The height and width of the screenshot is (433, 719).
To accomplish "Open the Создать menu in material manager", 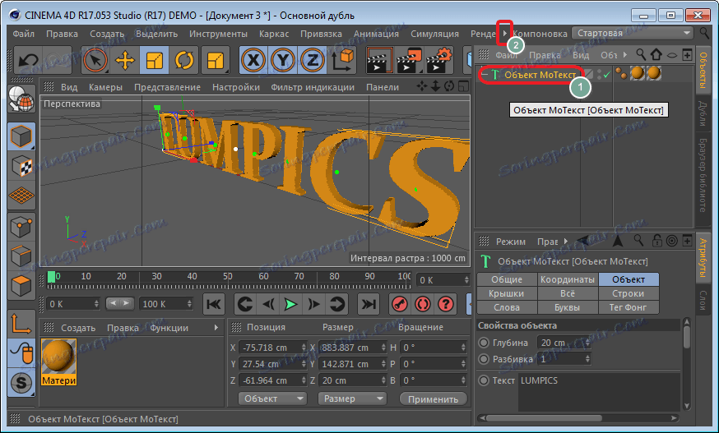I will [78, 327].
